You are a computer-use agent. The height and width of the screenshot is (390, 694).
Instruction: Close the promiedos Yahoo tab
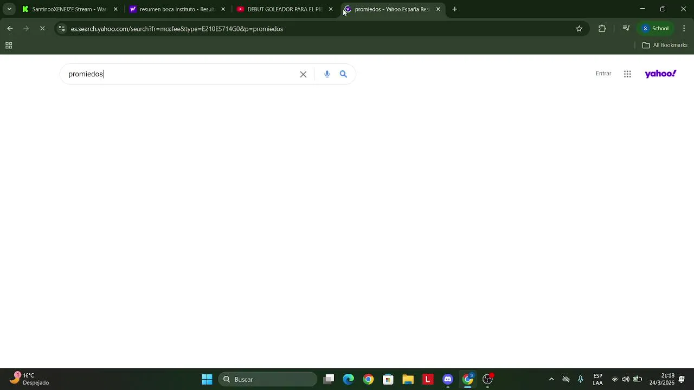pos(438,9)
